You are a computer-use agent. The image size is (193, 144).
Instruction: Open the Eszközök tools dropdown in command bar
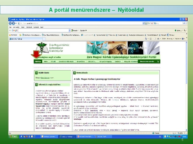point(178,39)
